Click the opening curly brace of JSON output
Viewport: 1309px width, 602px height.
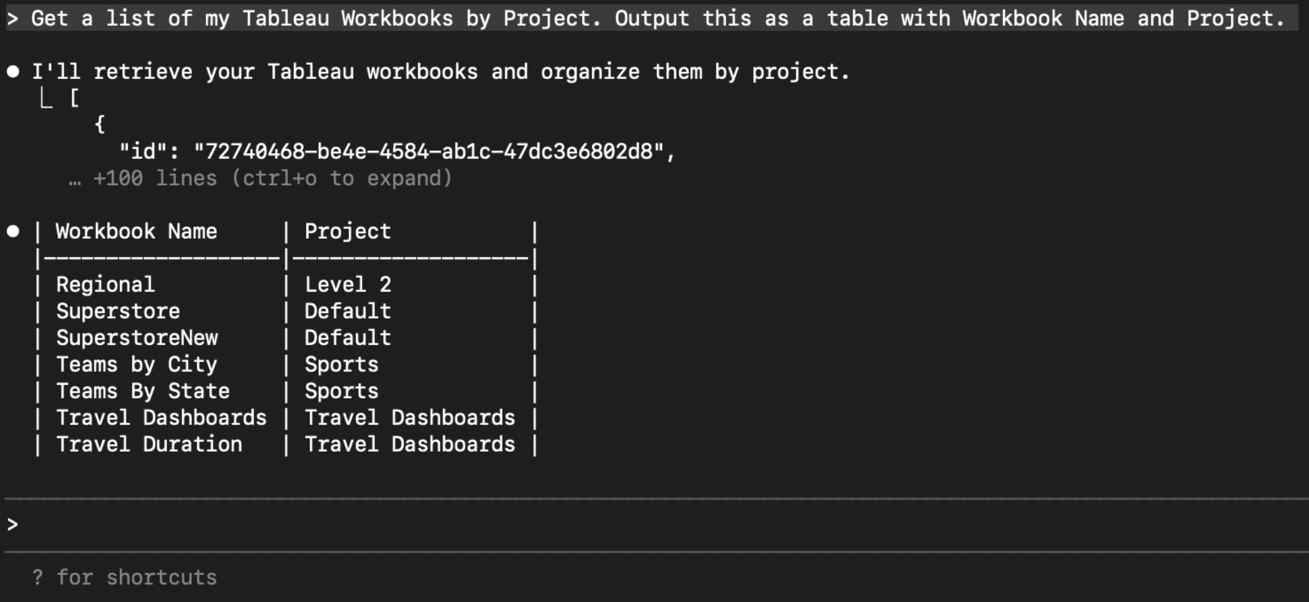99,124
